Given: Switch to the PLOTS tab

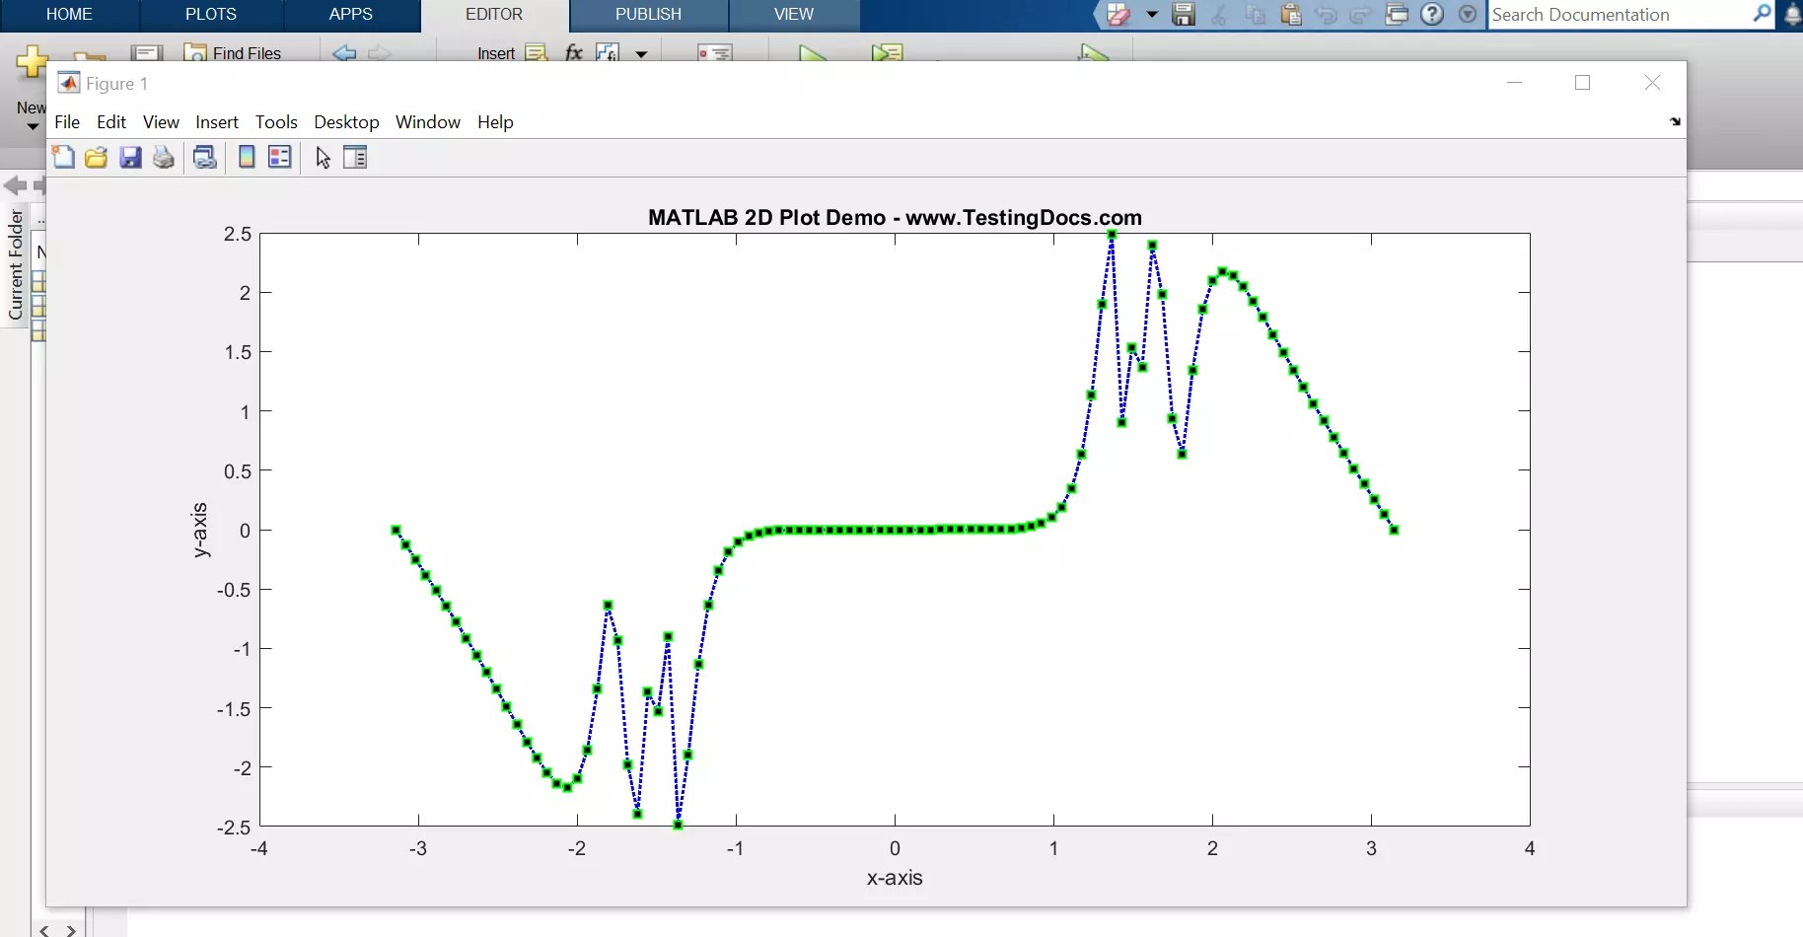Looking at the screenshot, I should tap(211, 15).
